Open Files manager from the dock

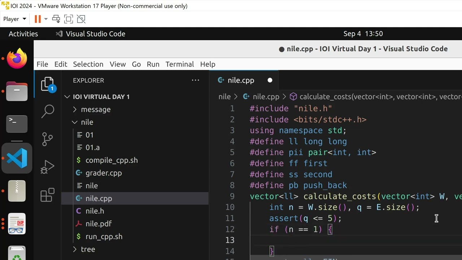17,91
